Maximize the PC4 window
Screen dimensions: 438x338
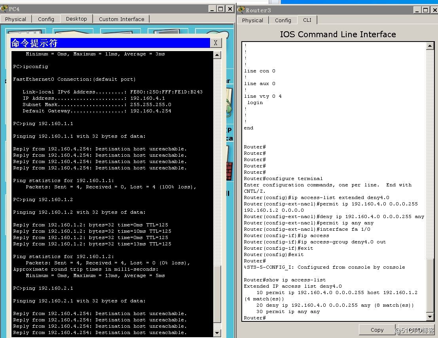click(221, 9)
